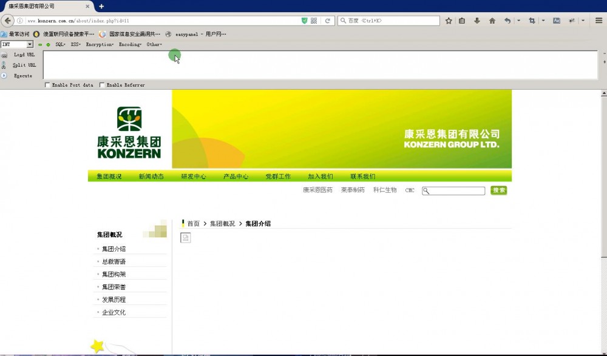This screenshot has height=356, width=607.
Task: Show bookmarks list icon
Action: point(462,21)
